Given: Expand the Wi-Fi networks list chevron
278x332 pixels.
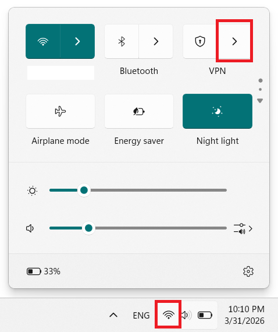Looking at the screenshot, I should [x=77, y=41].
